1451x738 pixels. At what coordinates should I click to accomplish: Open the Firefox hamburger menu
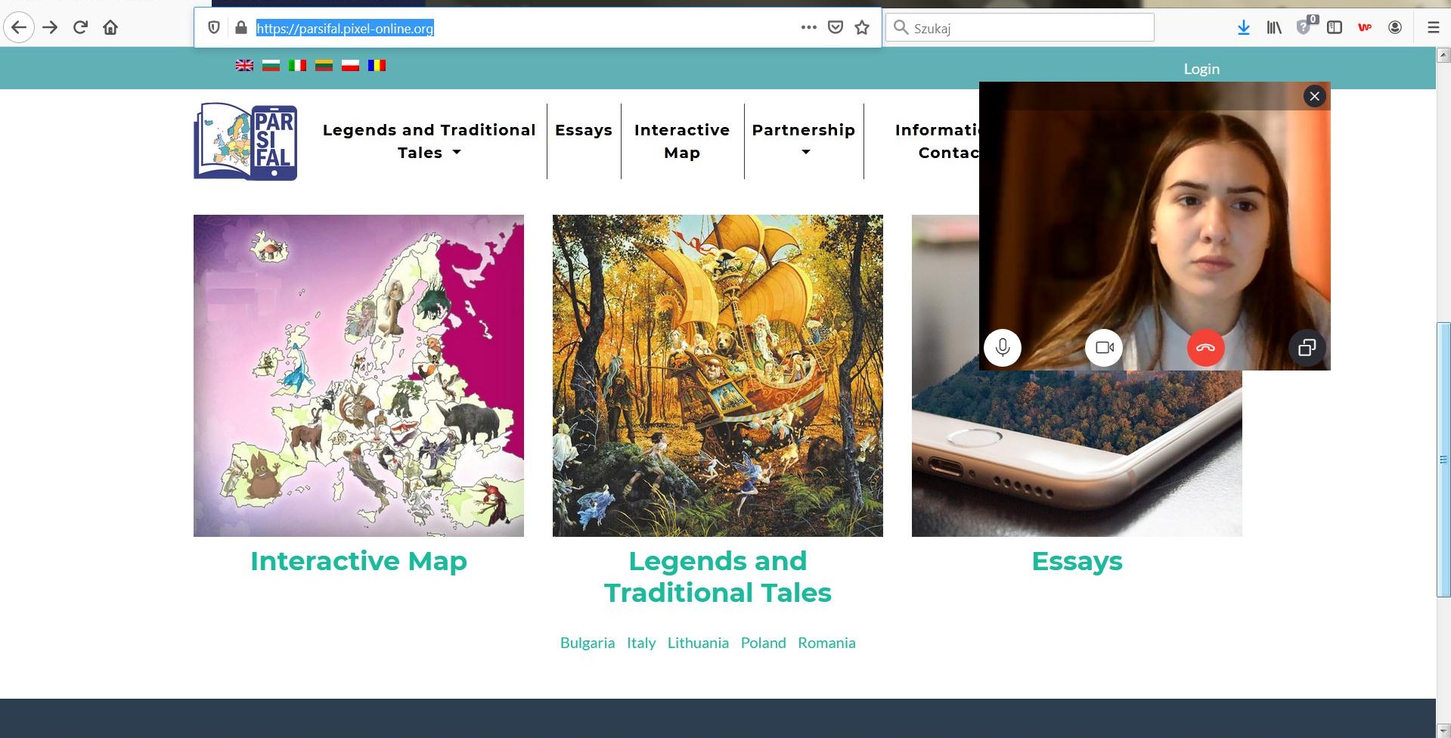pyautogui.click(x=1433, y=28)
